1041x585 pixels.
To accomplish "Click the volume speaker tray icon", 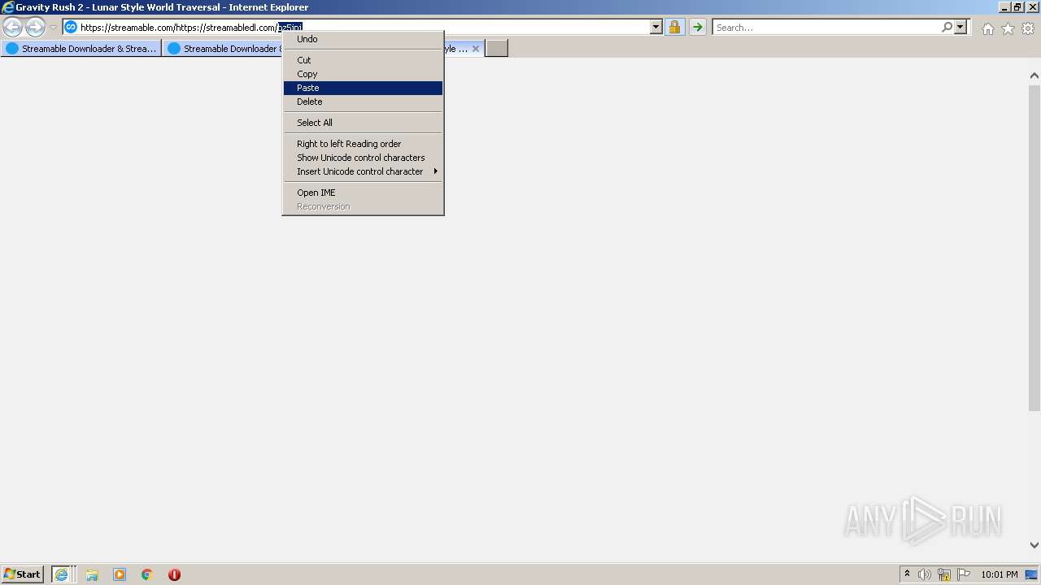I will pos(925,574).
